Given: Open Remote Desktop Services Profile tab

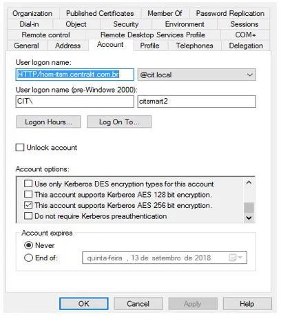Looking at the screenshot, I should point(153,35).
